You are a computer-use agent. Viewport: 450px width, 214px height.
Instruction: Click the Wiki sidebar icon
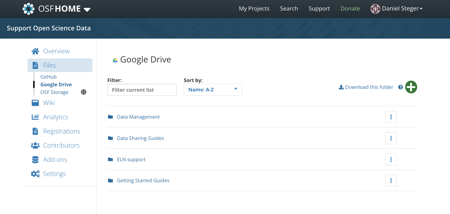click(x=35, y=103)
